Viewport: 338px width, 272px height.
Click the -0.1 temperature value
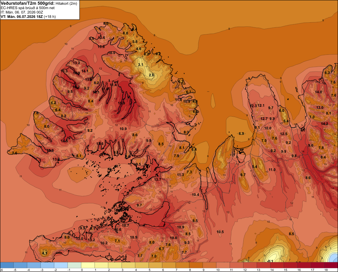point(270,261)
